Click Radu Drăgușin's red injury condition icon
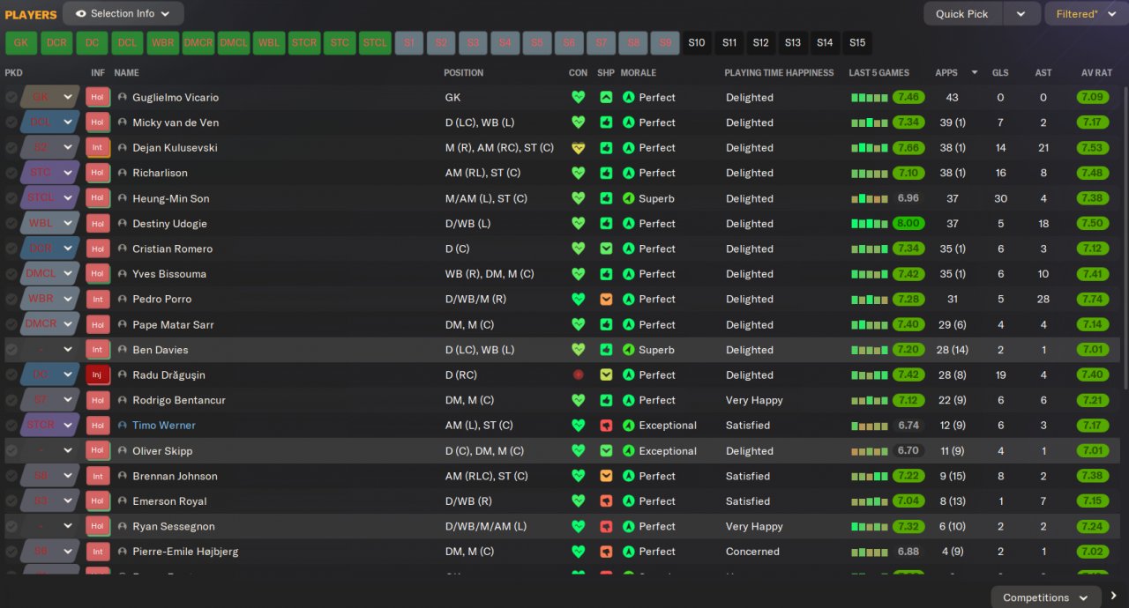 coord(578,375)
